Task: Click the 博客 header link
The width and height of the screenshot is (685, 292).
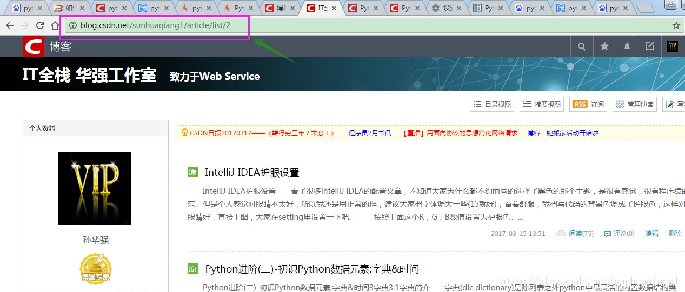Action: point(61,46)
